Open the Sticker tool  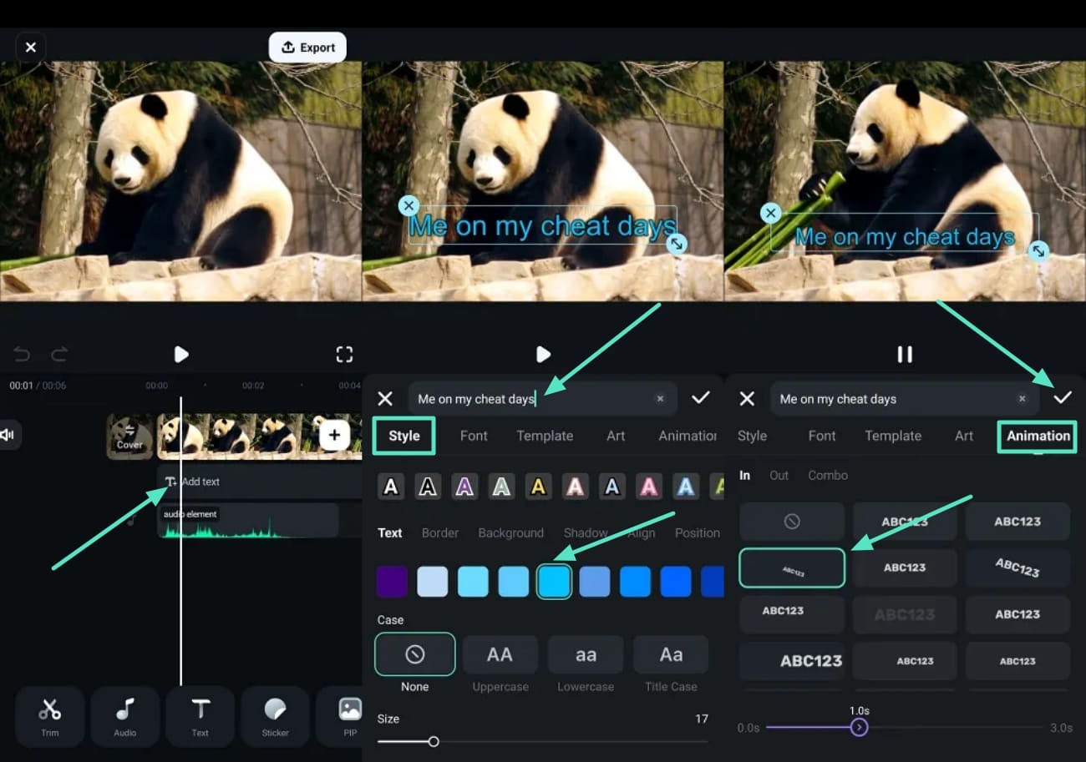click(x=275, y=716)
